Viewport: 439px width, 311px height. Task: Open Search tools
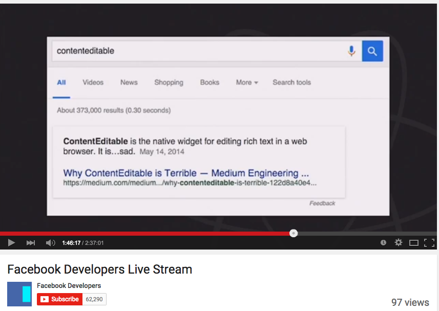pos(292,82)
